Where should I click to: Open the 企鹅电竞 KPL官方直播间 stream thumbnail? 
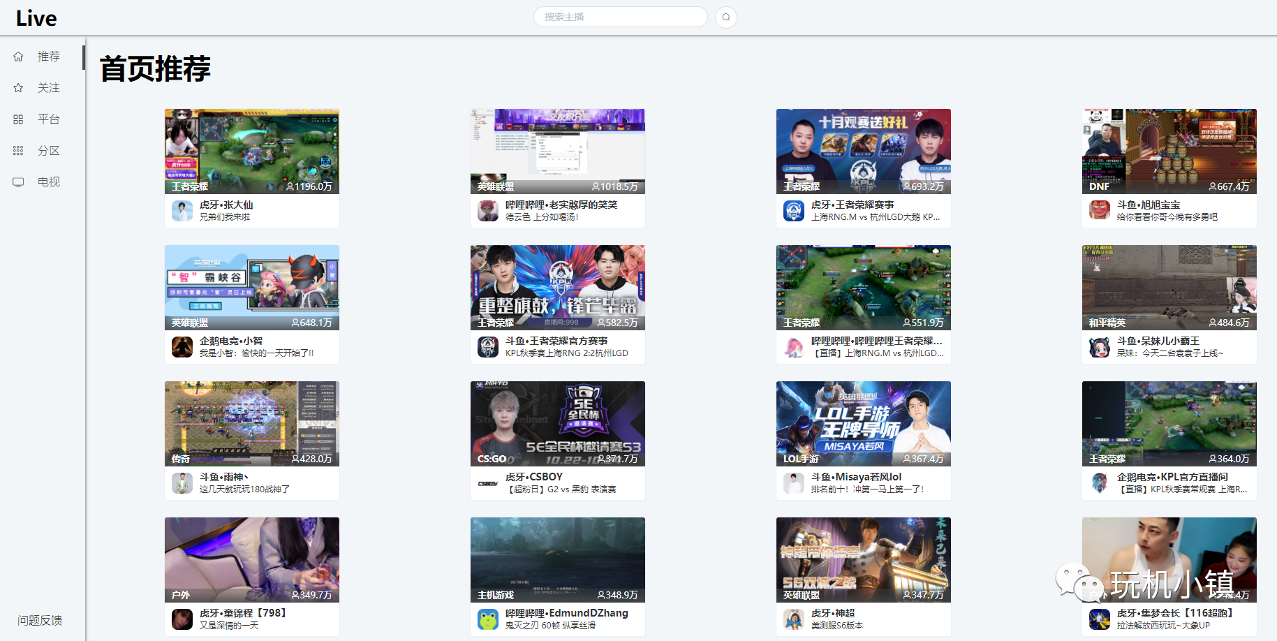(x=1169, y=424)
